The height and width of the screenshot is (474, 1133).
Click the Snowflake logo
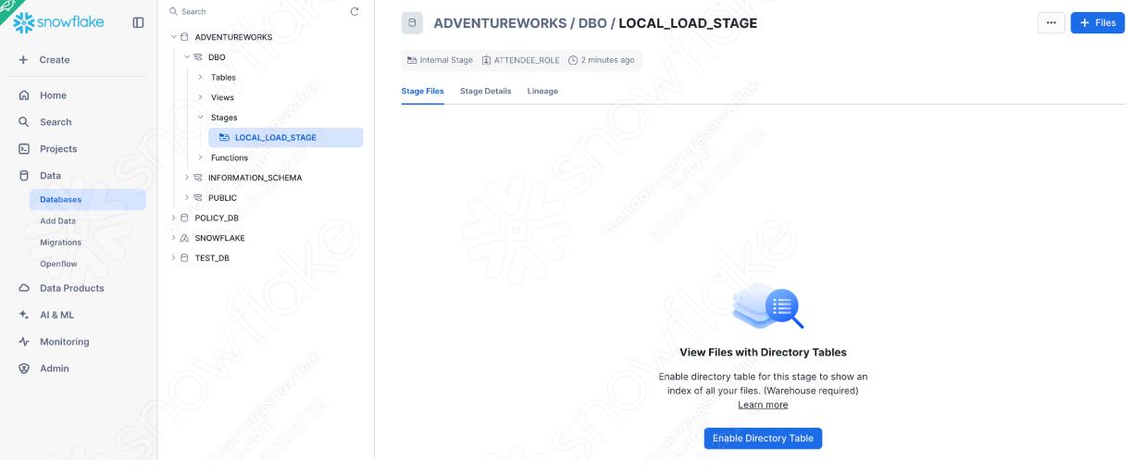pyautogui.click(x=58, y=22)
